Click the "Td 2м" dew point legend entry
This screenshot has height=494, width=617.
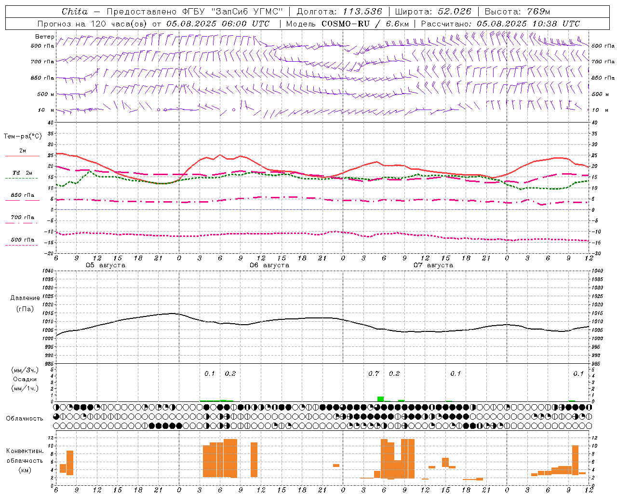(22, 173)
